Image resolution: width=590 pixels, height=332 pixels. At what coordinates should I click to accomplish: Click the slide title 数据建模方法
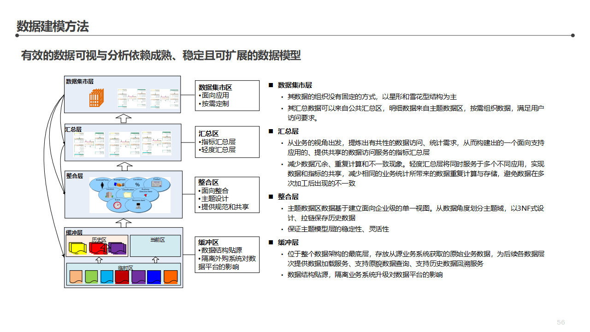click(x=53, y=26)
